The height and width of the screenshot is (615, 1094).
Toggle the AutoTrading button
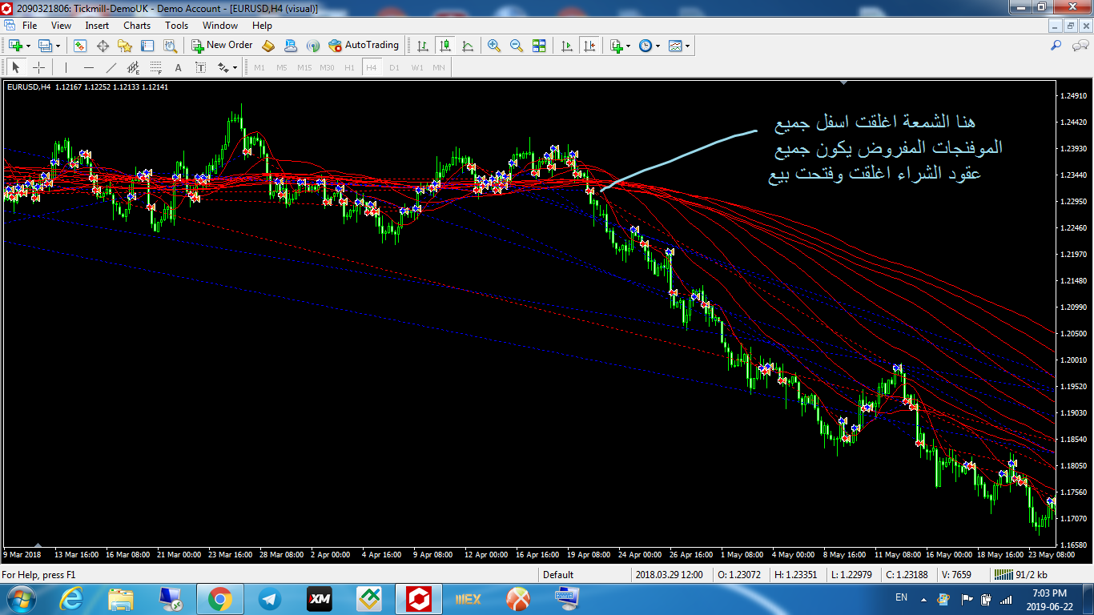(364, 46)
